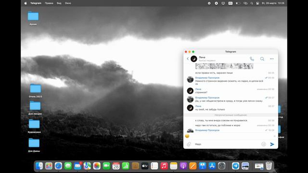Open Reminders from the dock

[154, 166]
